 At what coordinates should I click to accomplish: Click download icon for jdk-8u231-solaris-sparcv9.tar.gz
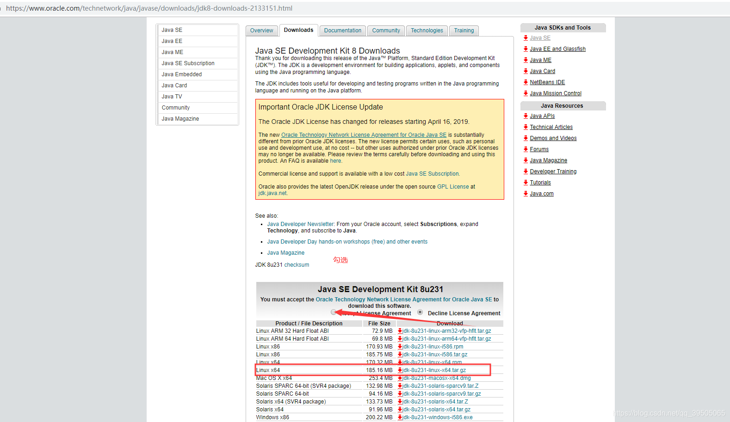tap(400, 394)
